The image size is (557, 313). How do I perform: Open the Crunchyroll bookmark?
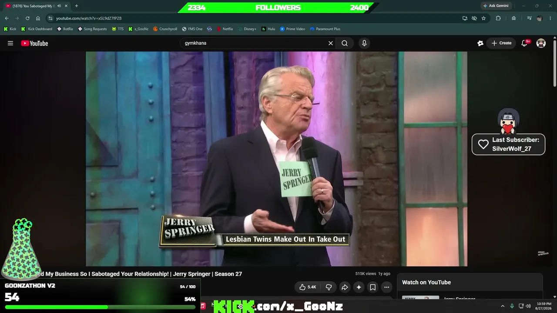click(165, 29)
